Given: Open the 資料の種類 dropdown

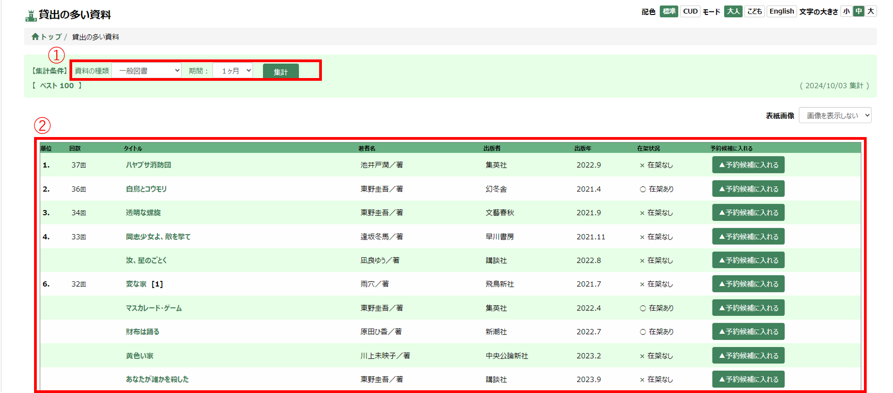Looking at the screenshot, I should [x=146, y=71].
